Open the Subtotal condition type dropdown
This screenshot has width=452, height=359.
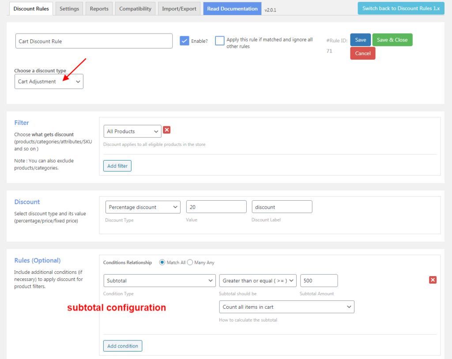159,280
